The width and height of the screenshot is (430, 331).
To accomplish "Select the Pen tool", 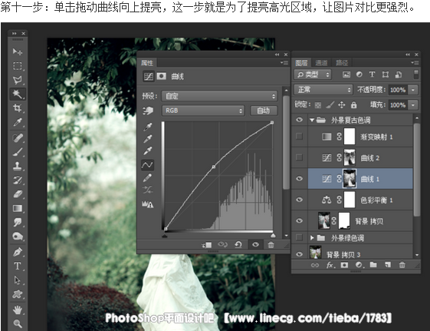I will point(18,252).
